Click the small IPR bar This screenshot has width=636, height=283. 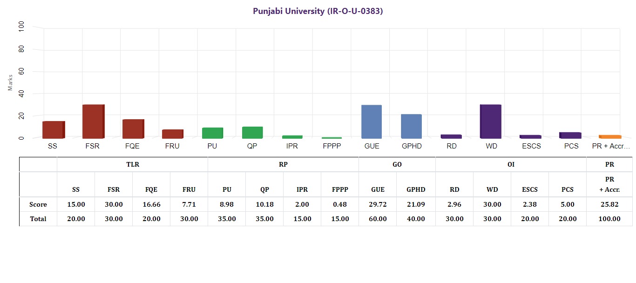click(292, 137)
